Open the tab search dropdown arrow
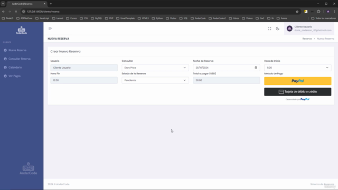This screenshot has width=338, height=190. point(3,4)
